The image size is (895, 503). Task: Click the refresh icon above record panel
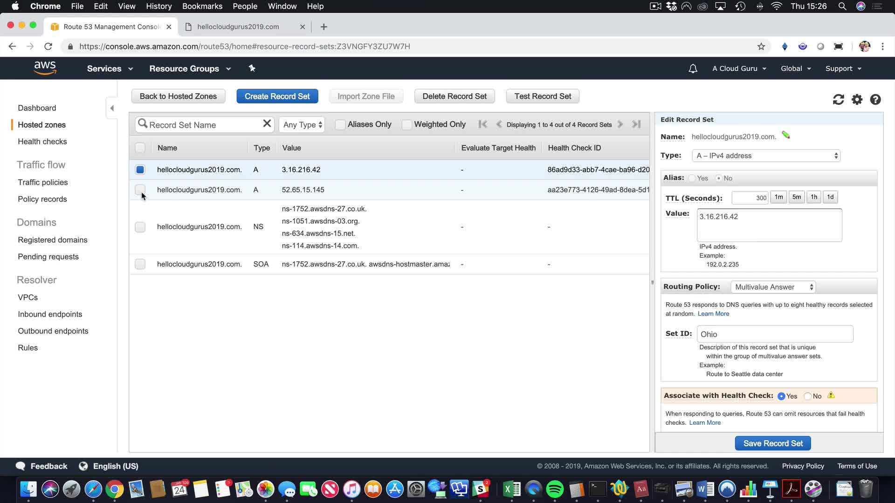(x=838, y=100)
